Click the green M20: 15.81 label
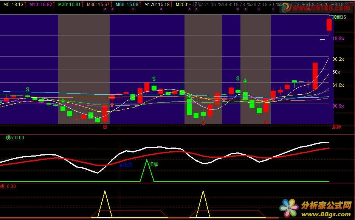Image resolution: width=355 pixels, height=220 pixels. [x=69, y=4]
